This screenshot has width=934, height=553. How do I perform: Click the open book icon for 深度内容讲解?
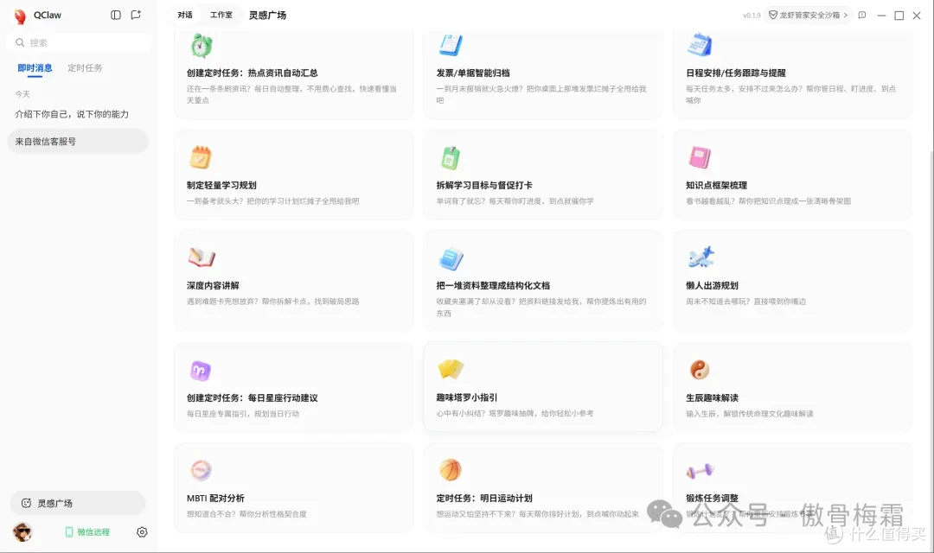202,257
